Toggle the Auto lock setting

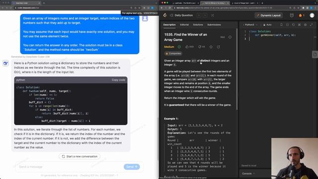coord(267,25)
